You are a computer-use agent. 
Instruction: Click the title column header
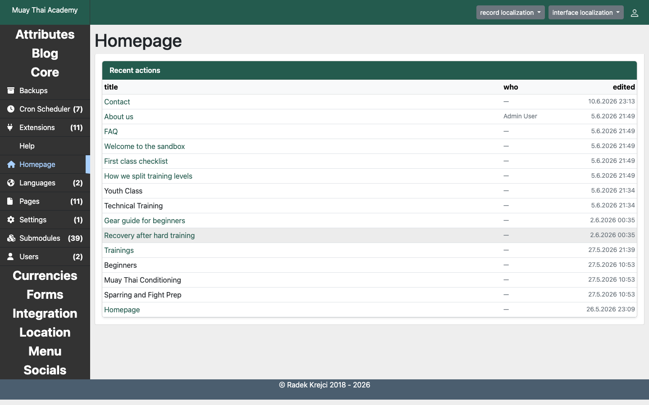(111, 87)
